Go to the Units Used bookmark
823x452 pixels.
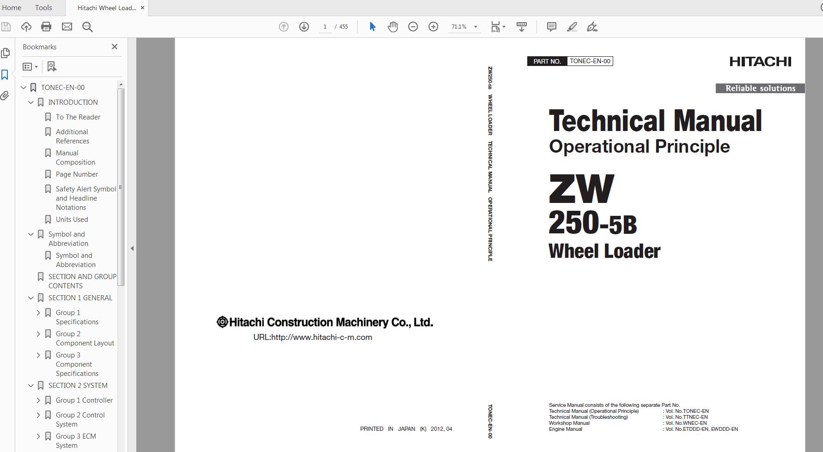click(x=72, y=219)
